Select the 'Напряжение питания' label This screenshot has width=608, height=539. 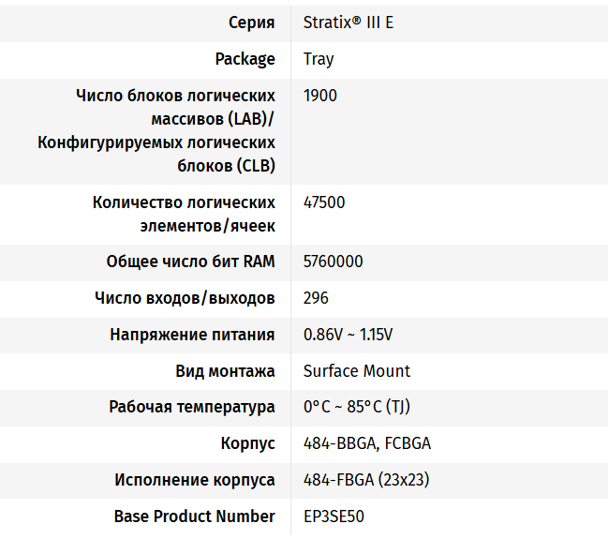192,335
